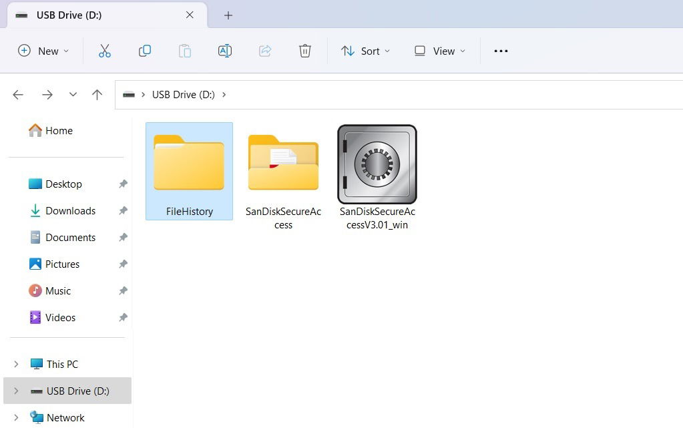Click the Cut icon on the toolbar
The height and width of the screenshot is (428, 683).
105,50
